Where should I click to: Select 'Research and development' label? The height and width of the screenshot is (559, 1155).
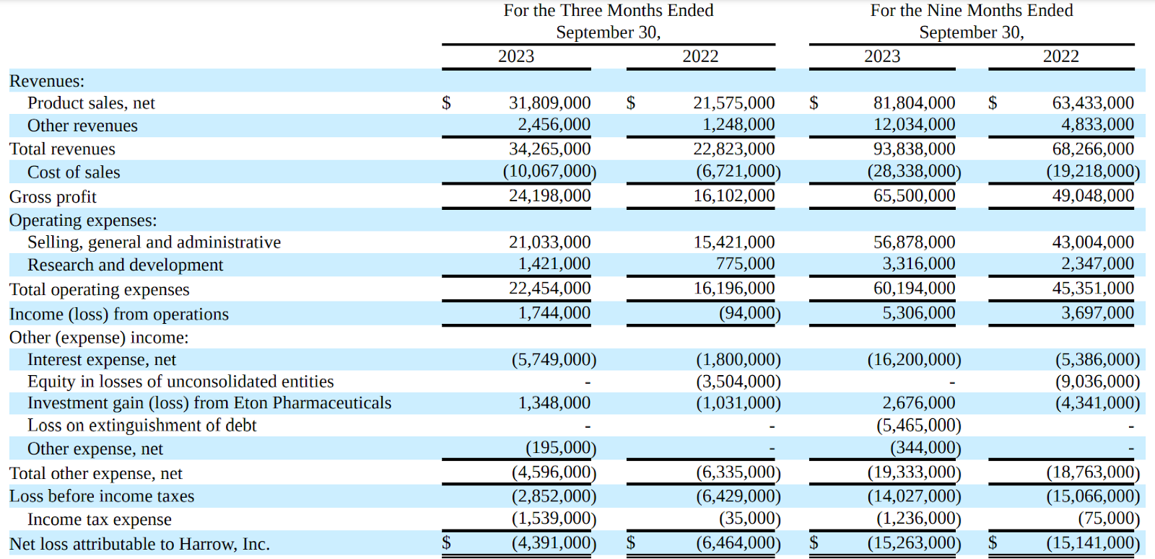(125, 265)
